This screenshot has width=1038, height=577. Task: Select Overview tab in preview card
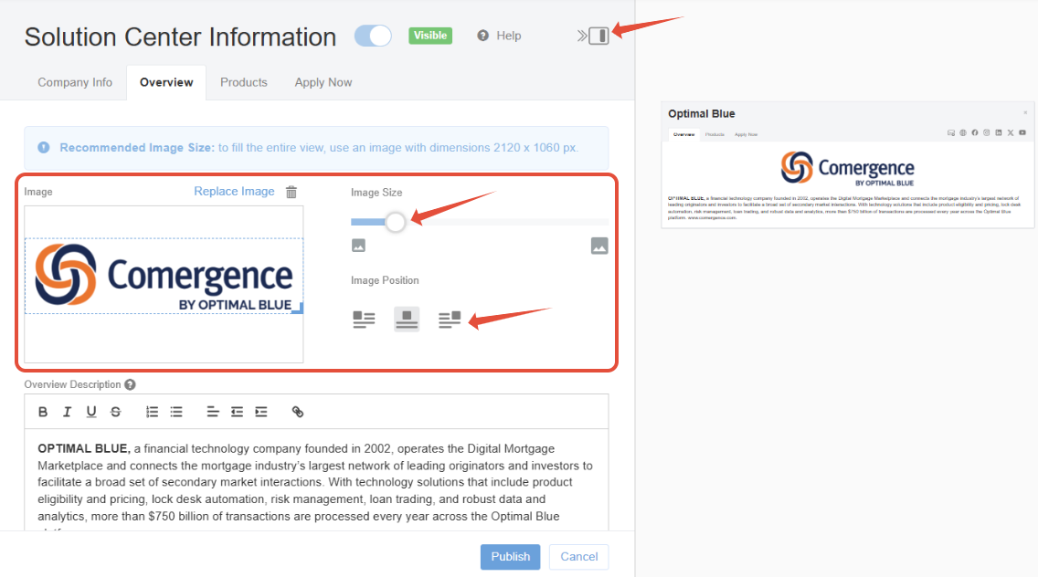pyautogui.click(x=683, y=134)
